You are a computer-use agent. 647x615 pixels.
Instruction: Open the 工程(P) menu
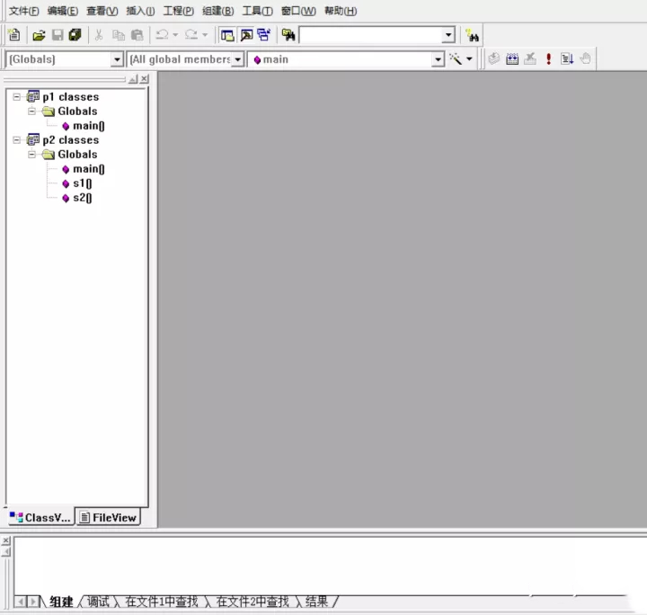tap(178, 11)
